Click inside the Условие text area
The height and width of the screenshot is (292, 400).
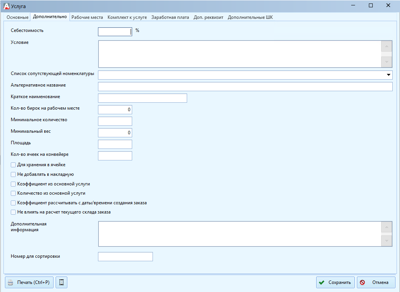[240, 54]
